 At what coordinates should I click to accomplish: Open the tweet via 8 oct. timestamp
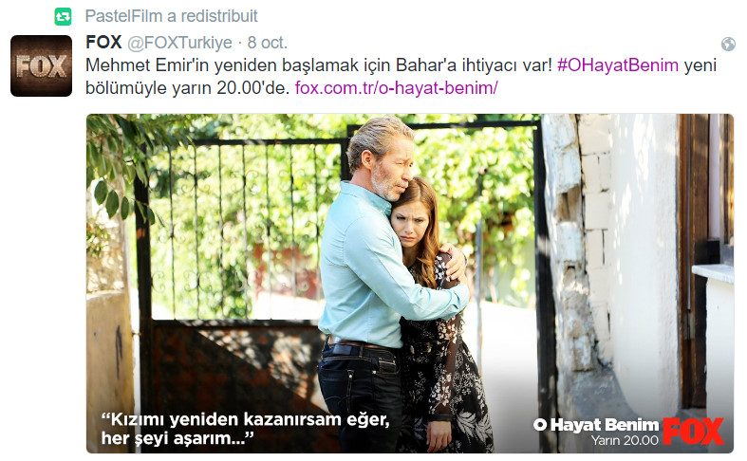point(268,43)
